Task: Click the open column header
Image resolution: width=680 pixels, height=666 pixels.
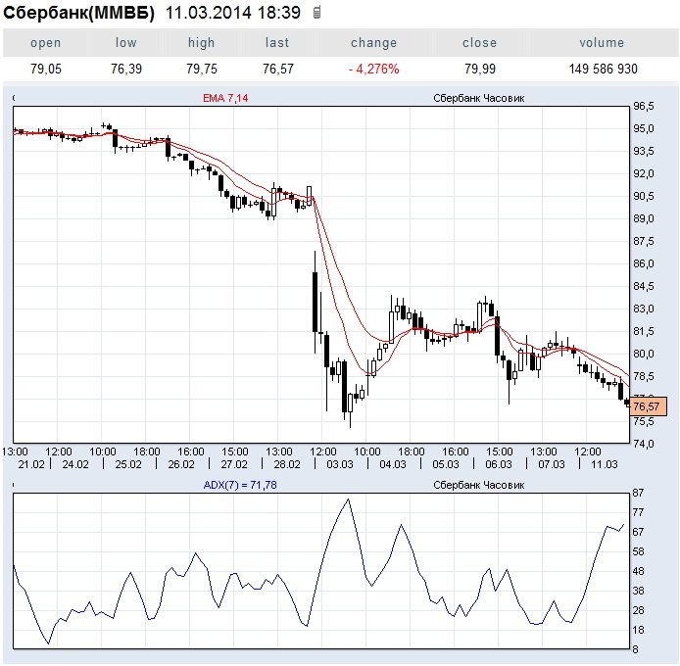Action: [x=45, y=42]
